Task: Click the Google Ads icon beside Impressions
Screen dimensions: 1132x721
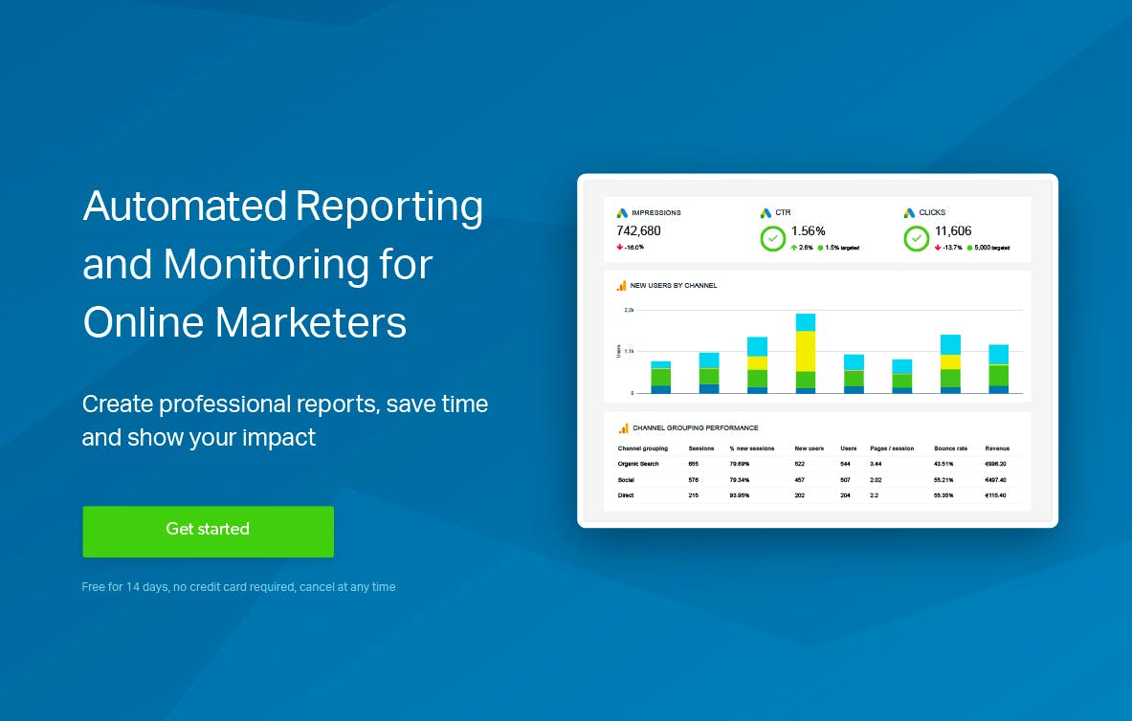Action: pos(622,213)
